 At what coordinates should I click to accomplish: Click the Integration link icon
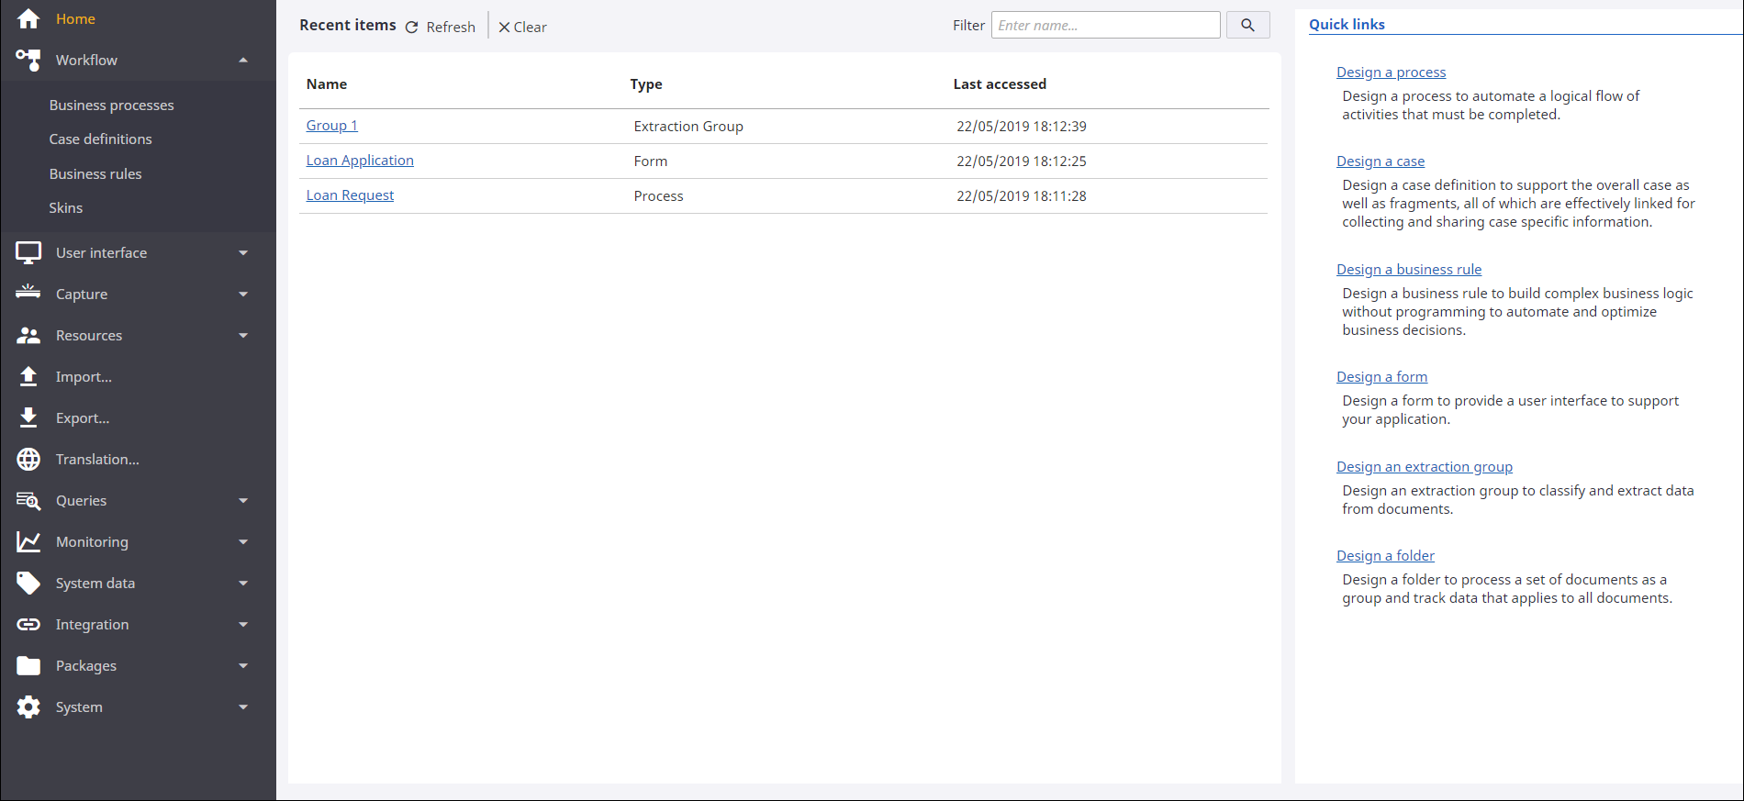pos(28,624)
